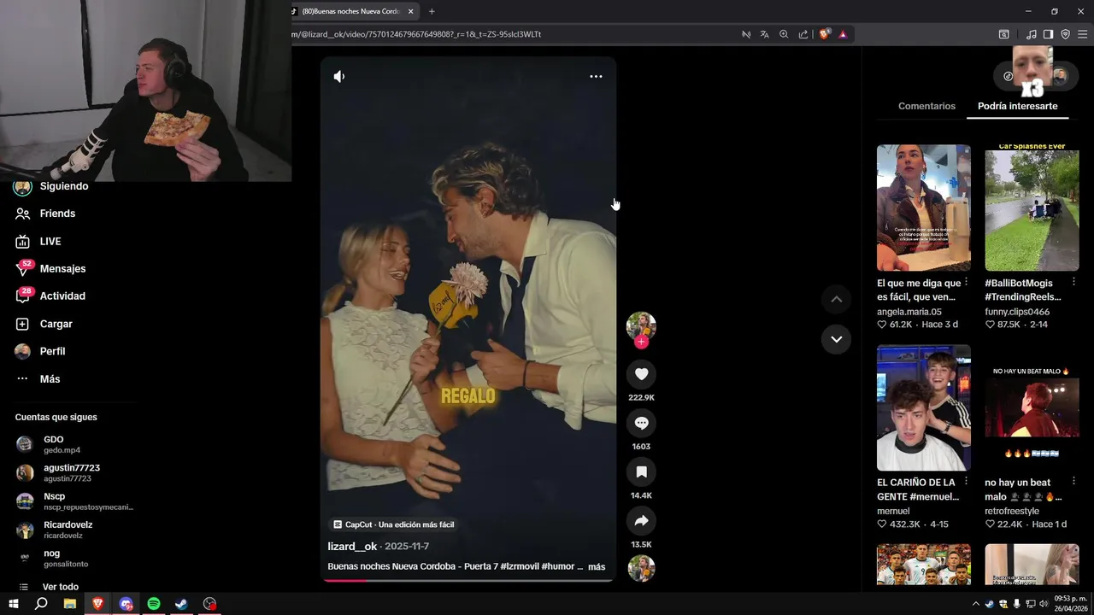Click the funny.clips0466 author name
1094x615 pixels.
[x=1017, y=312]
